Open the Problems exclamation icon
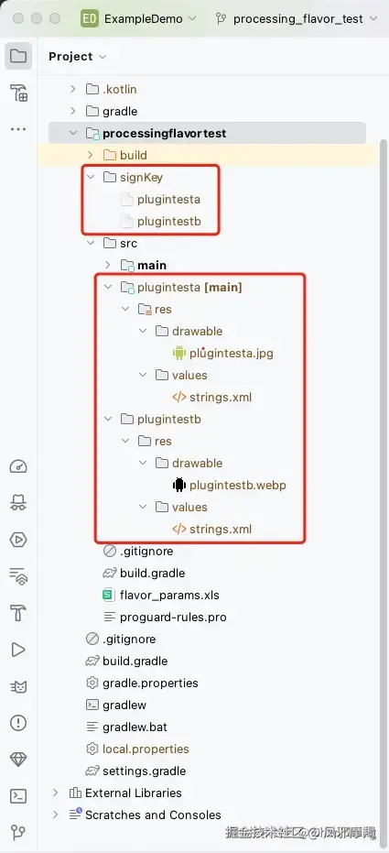The image size is (389, 853). (18, 722)
